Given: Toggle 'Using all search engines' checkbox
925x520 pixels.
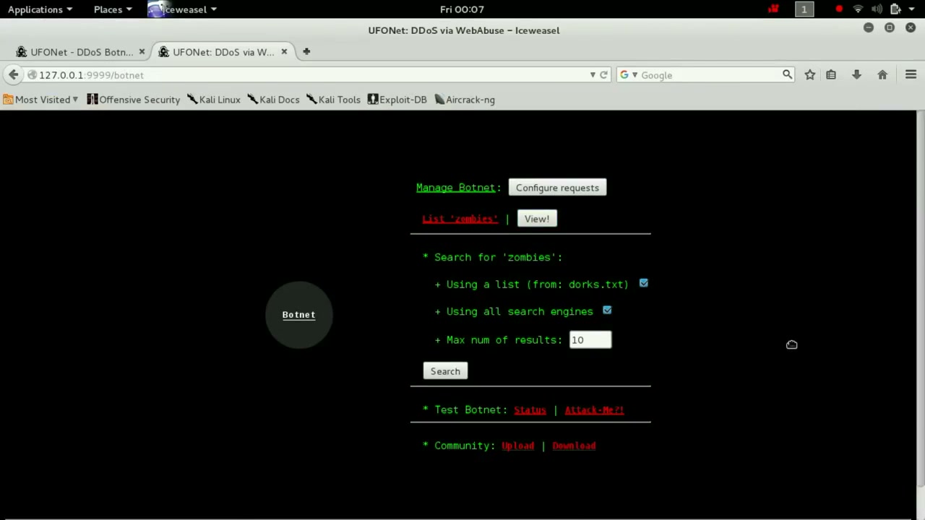Looking at the screenshot, I should 607,311.
